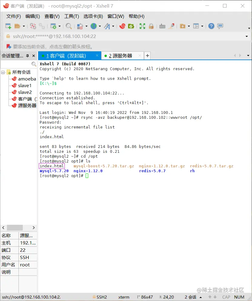Viewport: 252px width, 301px height.
Task: Expand the Properties icon dropdown arrow
Action: pyautogui.click(x=60, y=26)
